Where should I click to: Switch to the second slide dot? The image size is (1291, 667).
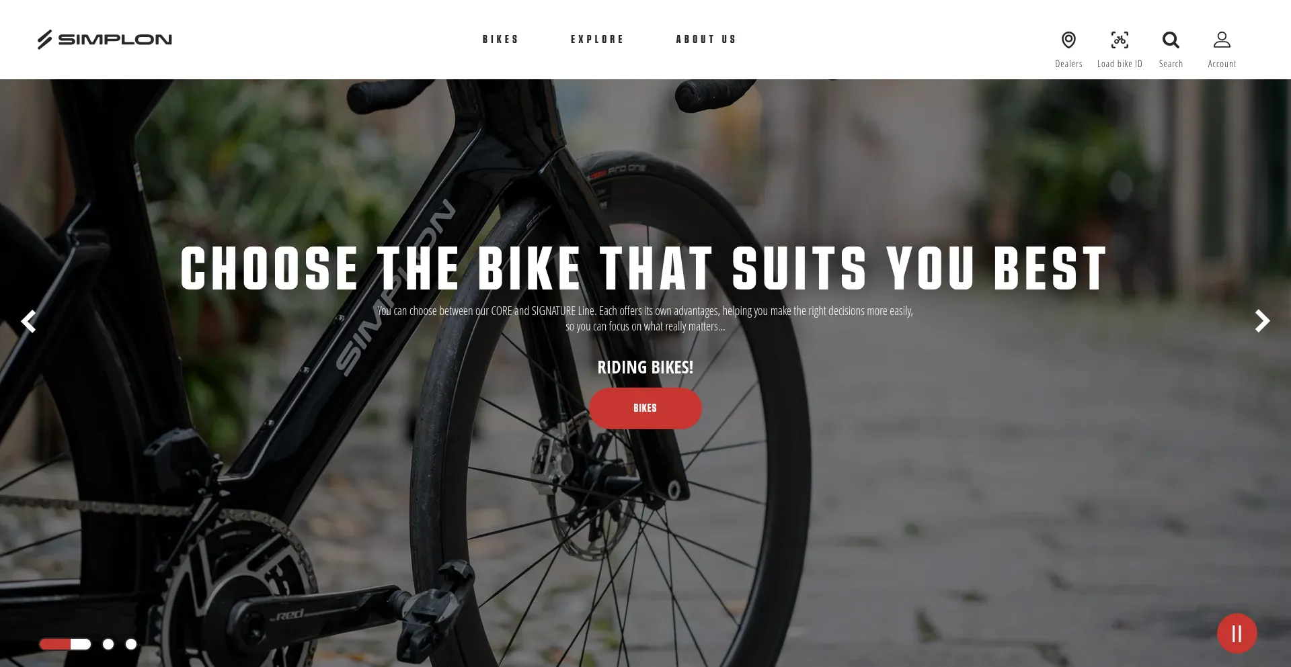click(108, 644)
